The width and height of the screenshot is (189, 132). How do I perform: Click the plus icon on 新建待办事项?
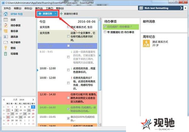coord(61,14)
